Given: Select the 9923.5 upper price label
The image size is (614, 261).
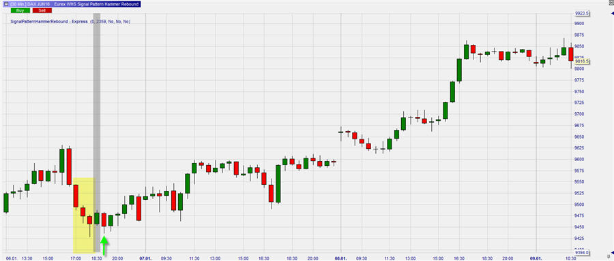Looking at the screenshot, I should coord(581,14).
